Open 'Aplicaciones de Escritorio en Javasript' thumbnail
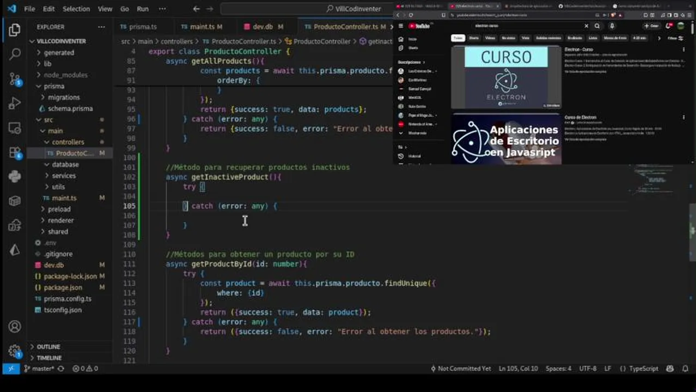 click(506, 139)
